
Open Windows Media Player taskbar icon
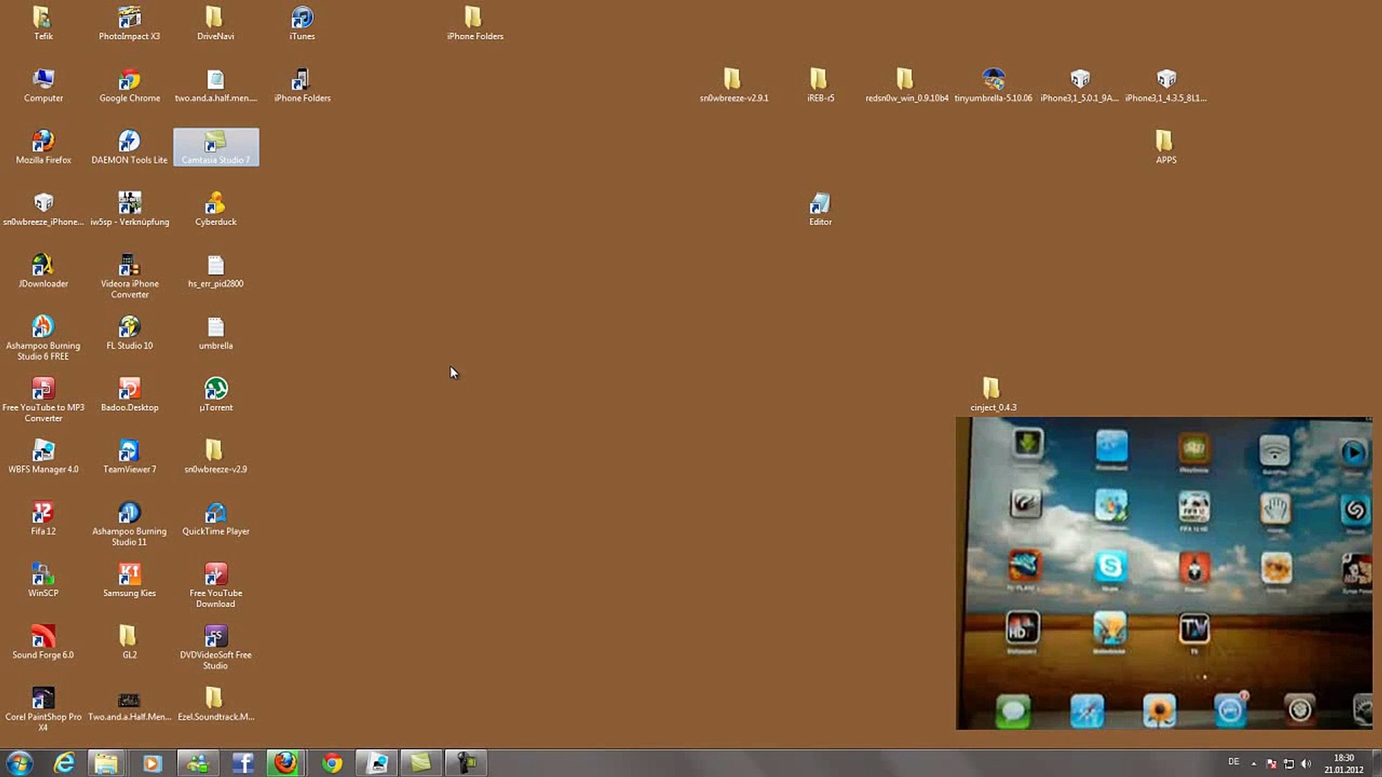152,763
